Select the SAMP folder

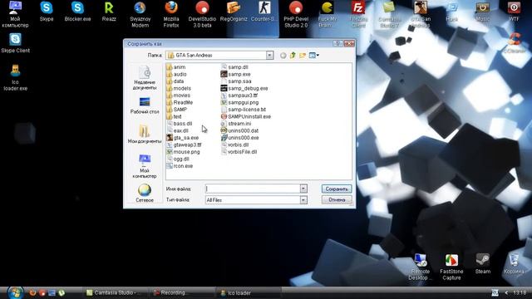click(177, 110)
